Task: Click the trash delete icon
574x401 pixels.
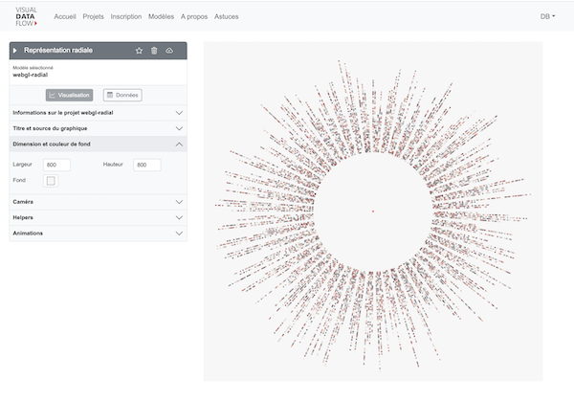Action: pos(154,51)
